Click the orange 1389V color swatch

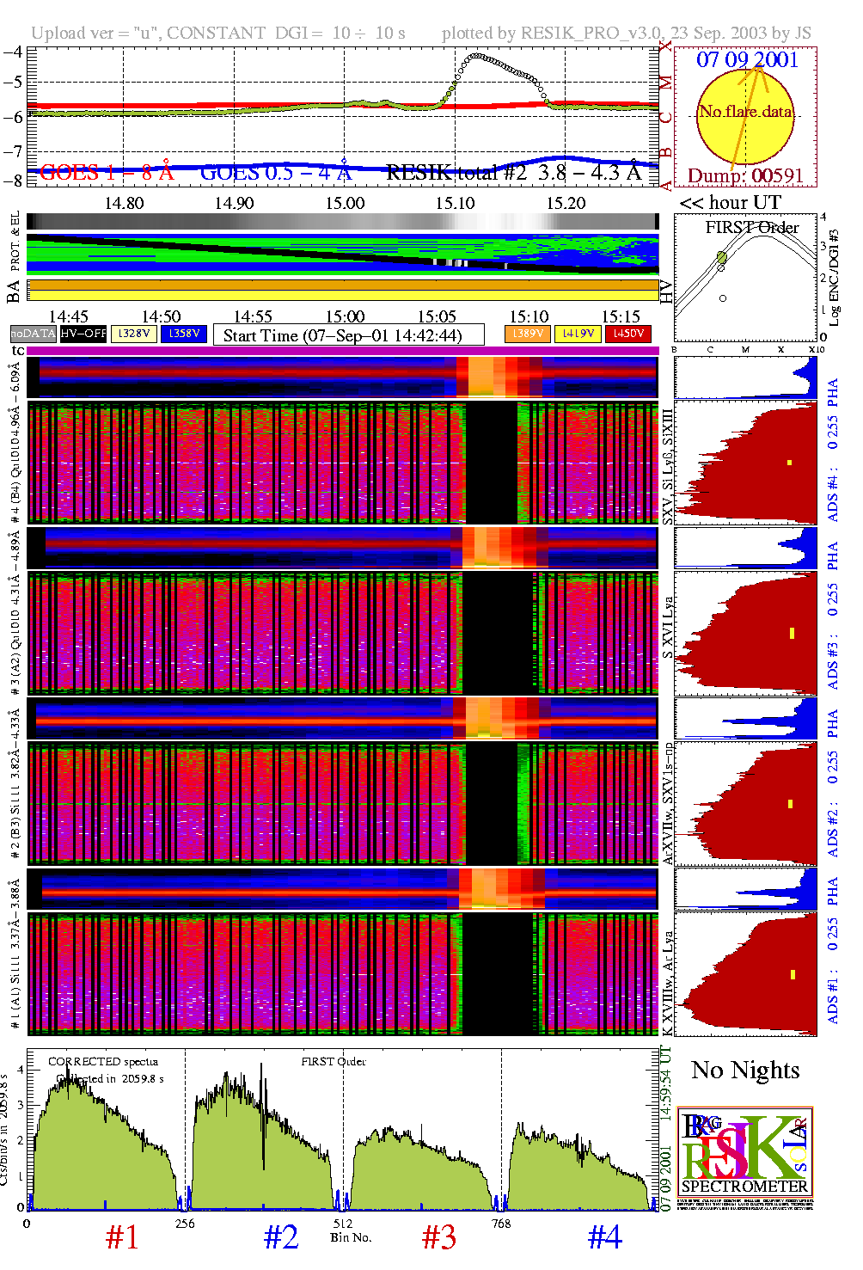527,334
